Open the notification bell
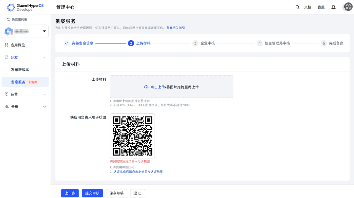The image size is (354, 198). click(x=334, y=7)
